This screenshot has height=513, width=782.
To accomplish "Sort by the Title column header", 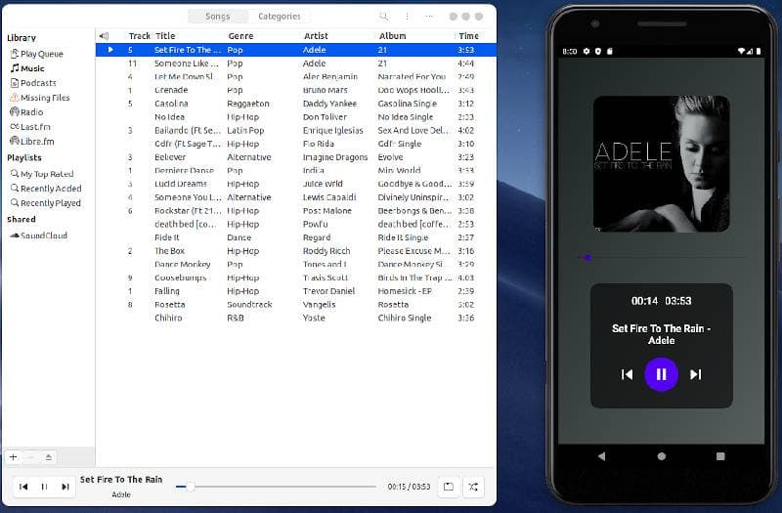I will (x=165, y=36).
